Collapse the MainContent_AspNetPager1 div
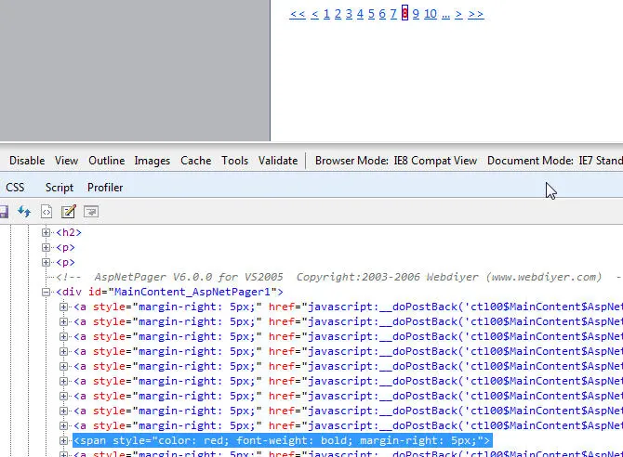Image resolution: width=623 pixels, height=457 pixels. click(48, 292)
